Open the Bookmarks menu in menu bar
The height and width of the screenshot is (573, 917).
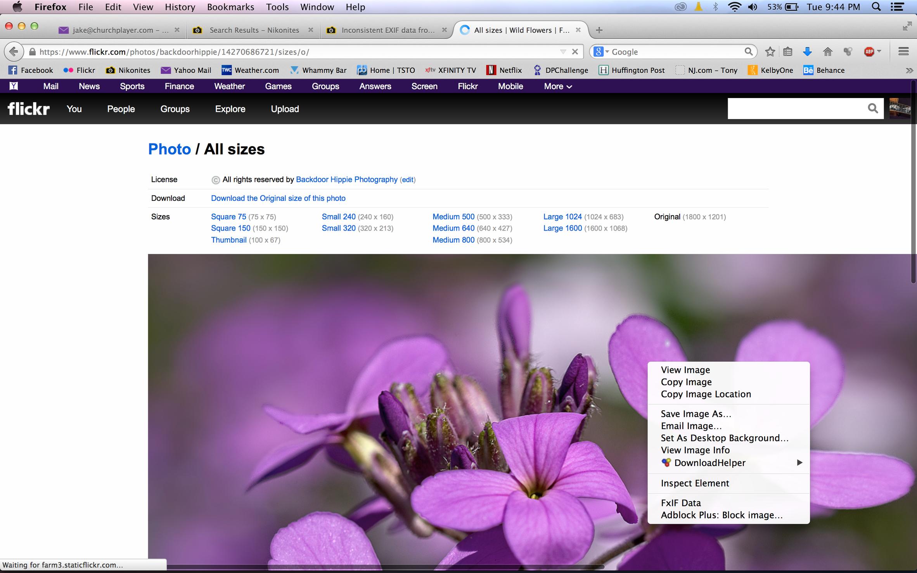point(230,7)
